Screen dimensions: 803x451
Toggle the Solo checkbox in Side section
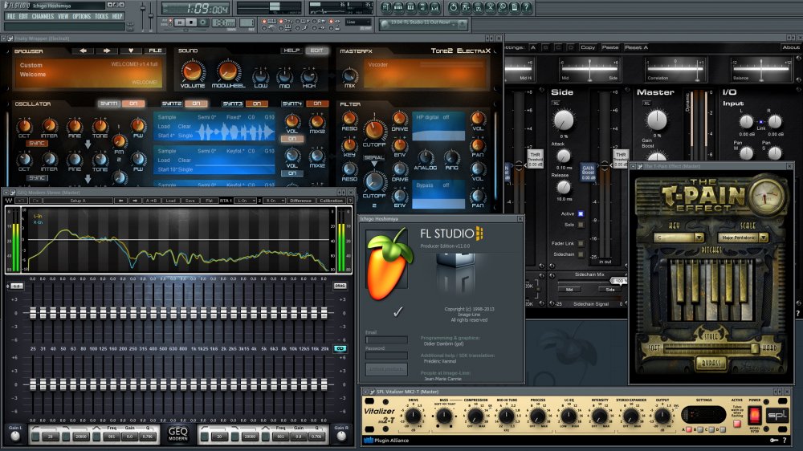click(x=581, y=225)
